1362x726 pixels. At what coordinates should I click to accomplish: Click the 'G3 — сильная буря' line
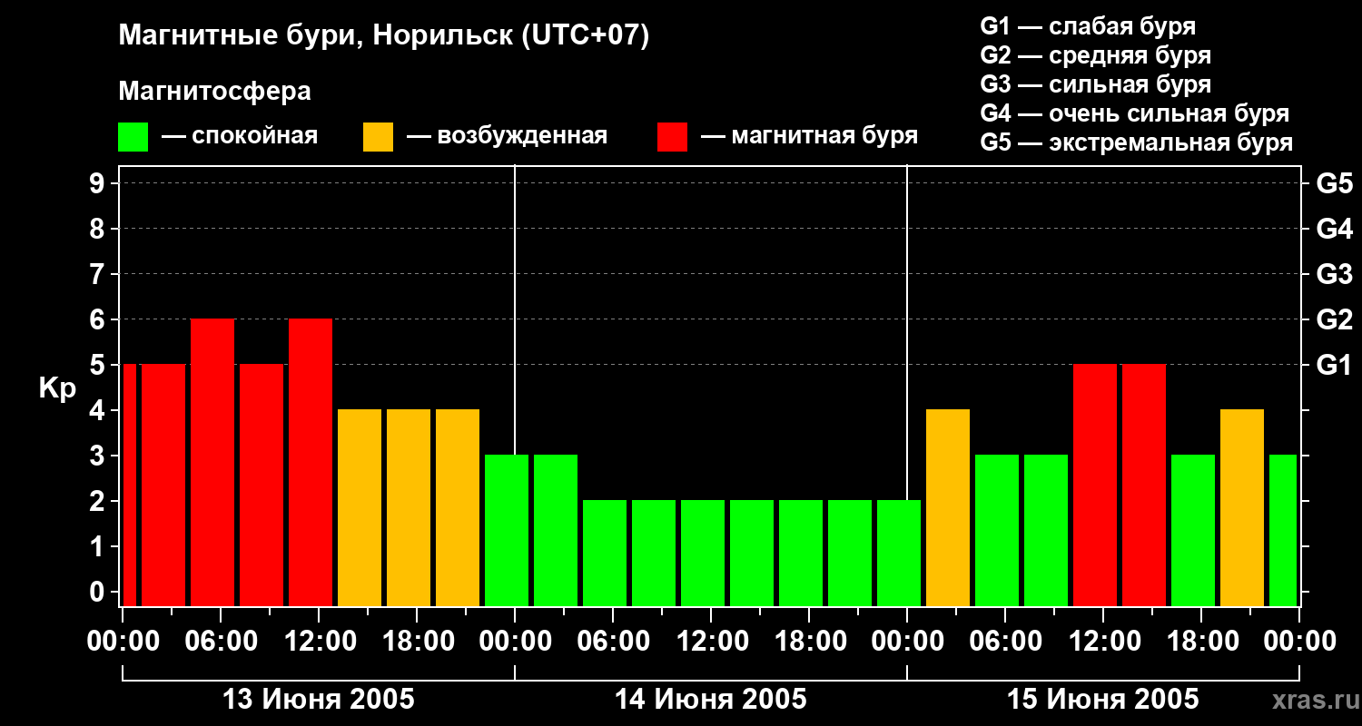[1096, 84]
